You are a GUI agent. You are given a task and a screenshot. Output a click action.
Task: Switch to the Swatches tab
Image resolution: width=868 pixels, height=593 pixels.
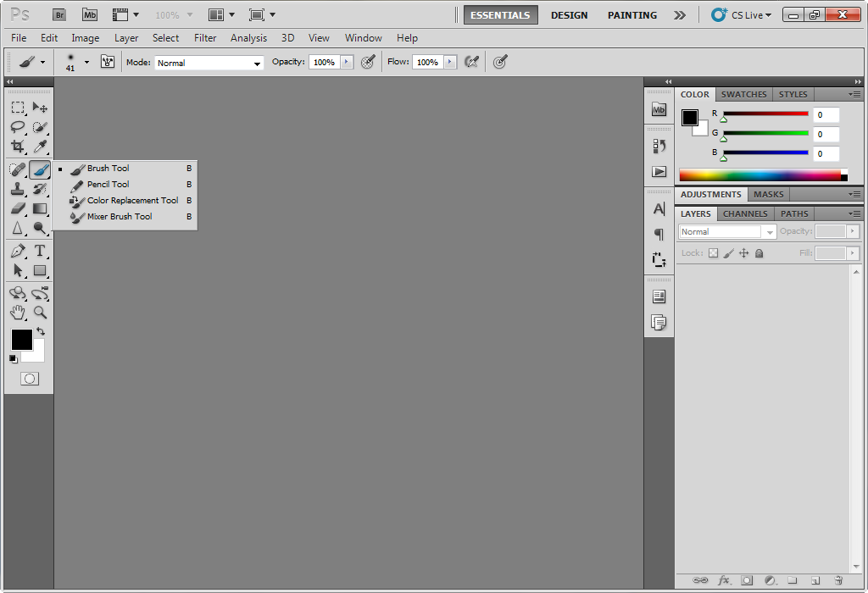(743, 94)
